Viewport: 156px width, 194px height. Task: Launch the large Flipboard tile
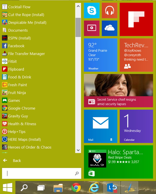[x=136, y=19]
